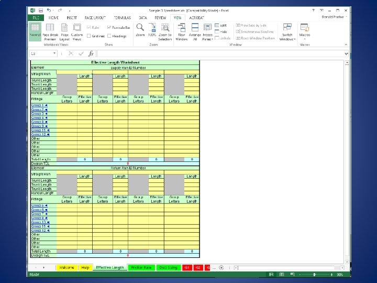The height and width of the screenshot is (283, 377).
Task: Click the Unhide window button
Action: click(x=223, y=38)
